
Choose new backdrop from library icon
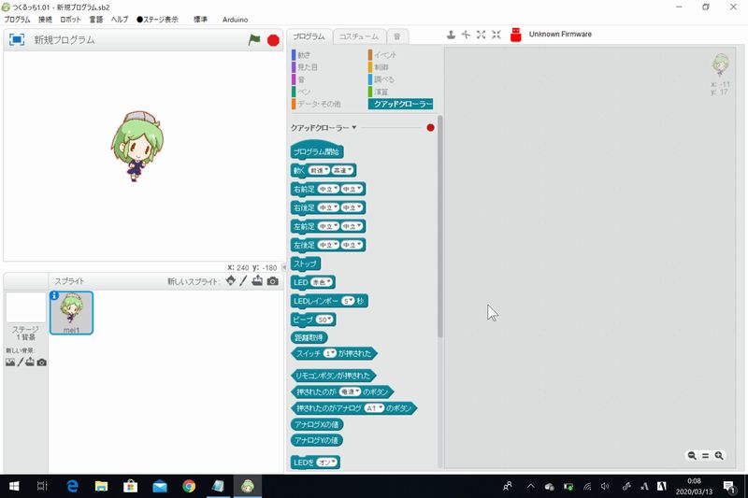coord(9,363)
